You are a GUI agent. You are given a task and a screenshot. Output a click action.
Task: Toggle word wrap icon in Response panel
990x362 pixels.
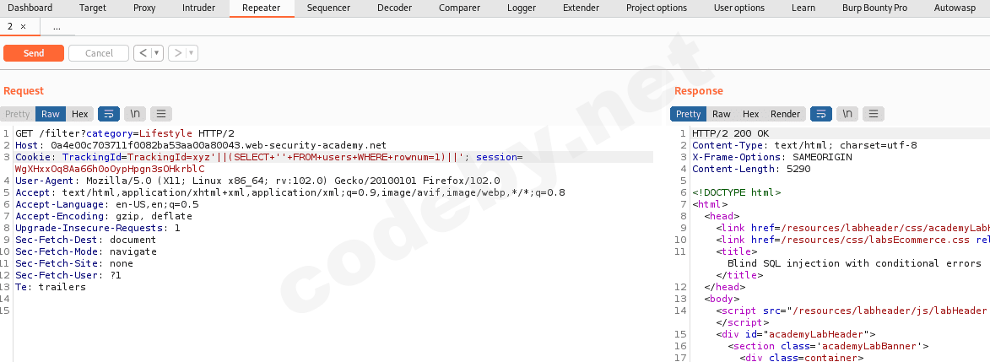tap(821, 114)
